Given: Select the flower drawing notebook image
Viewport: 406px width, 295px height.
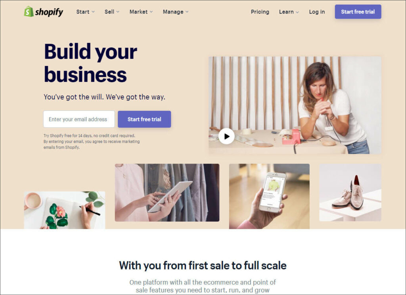Looking at the screenshot, I should [65, 210].
